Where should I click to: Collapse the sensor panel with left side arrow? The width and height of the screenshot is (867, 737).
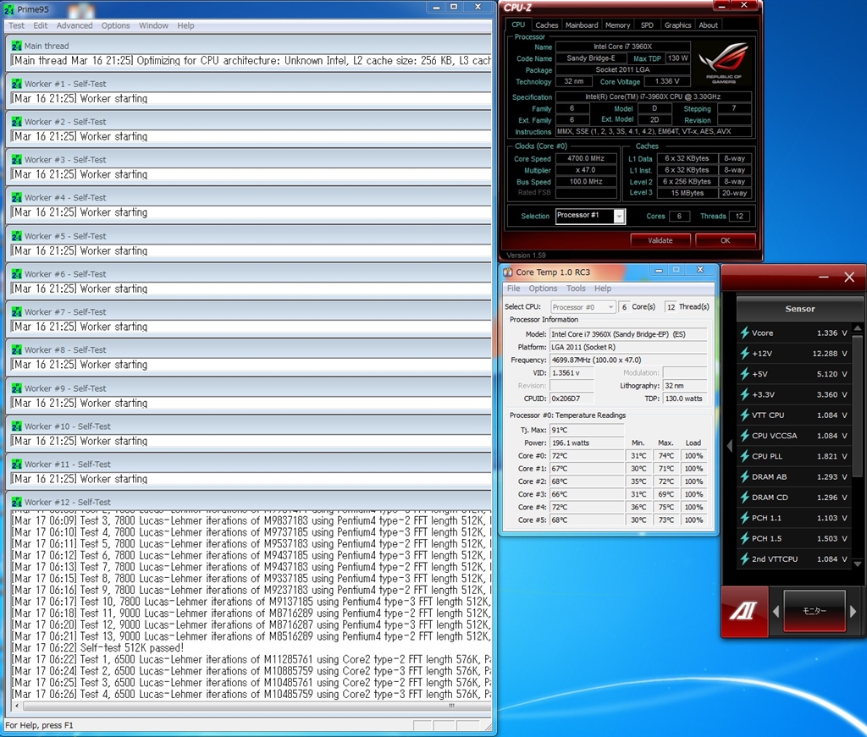[730, 446]
